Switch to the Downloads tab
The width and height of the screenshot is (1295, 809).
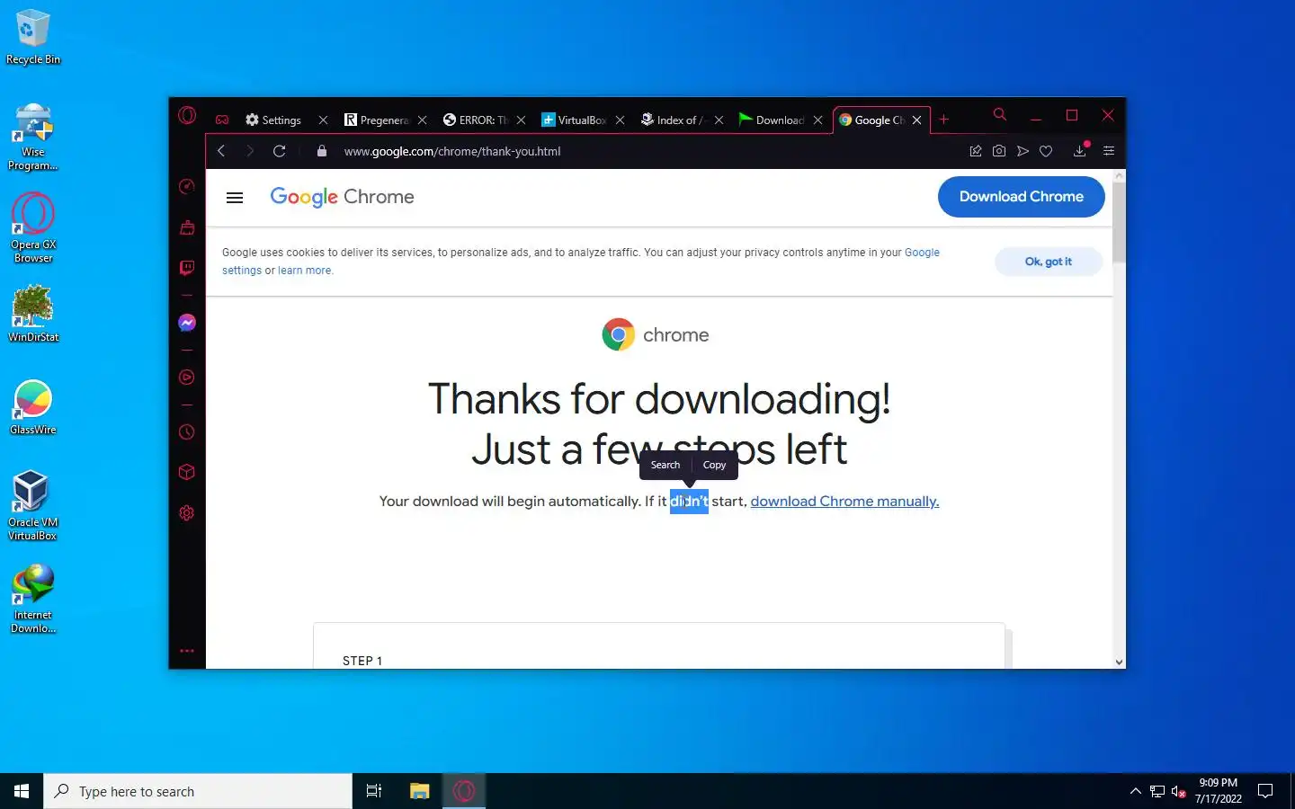pyautogui.click(x=773, y=120)
